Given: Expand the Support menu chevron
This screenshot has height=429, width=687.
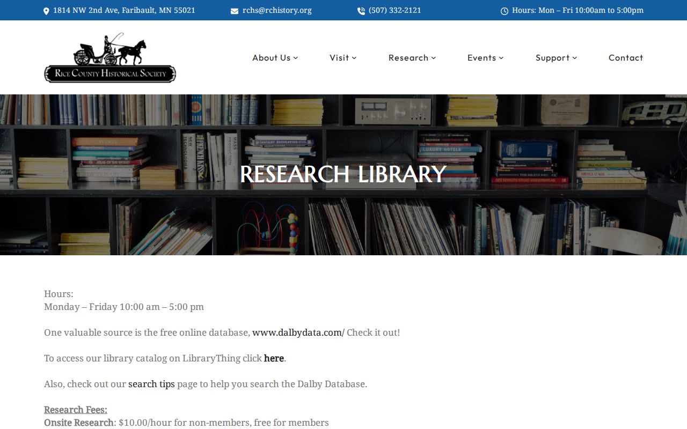Looking at the screenshot, I should coord(575,58).
